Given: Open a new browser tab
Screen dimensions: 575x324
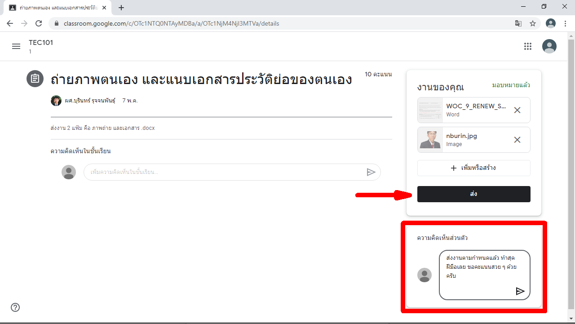Looking at the screenshot, I should point(121,8).
